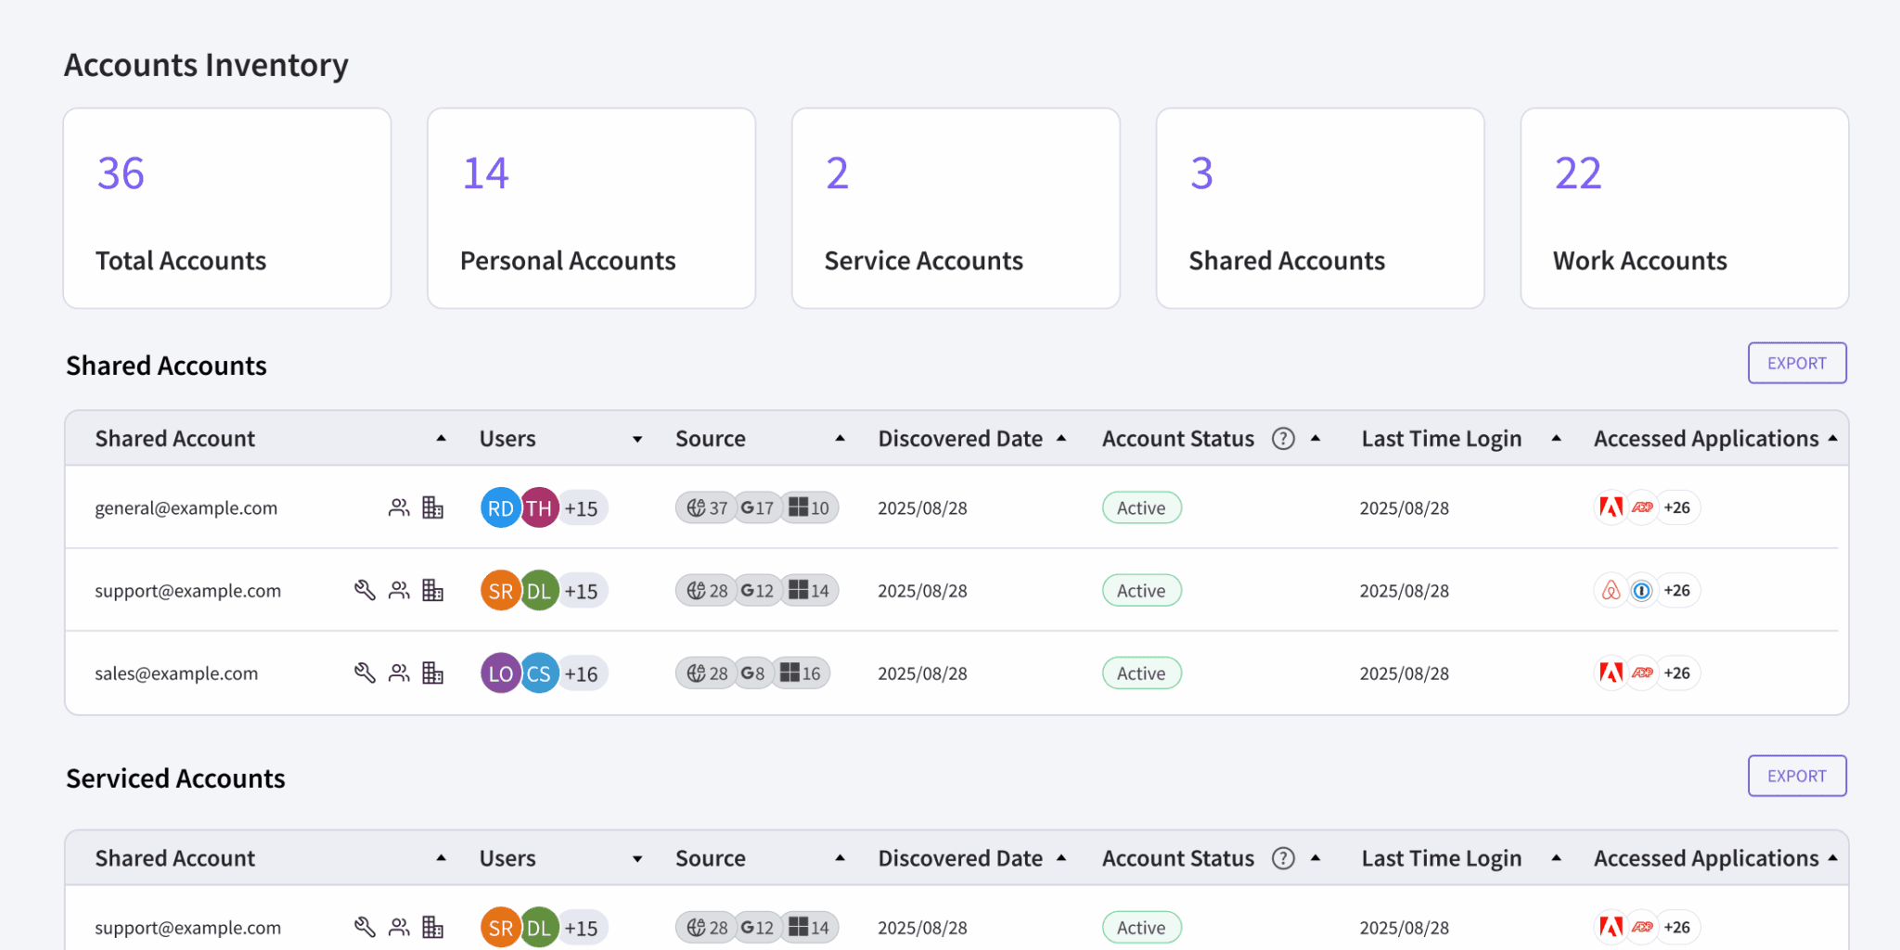Click the Active status pill for sales@example.com

[x=1141, y=673]
